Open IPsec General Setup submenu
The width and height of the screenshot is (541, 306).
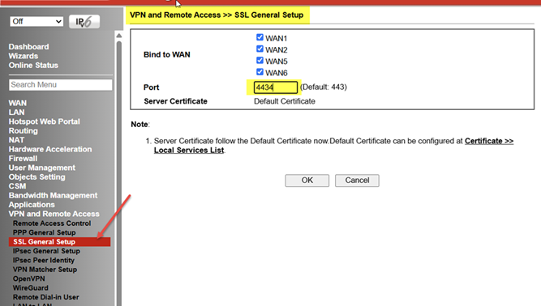pyautogui.click(x=46, y=251)
